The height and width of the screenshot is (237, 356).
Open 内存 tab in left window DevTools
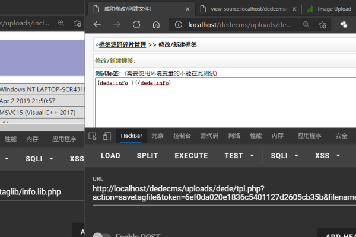coord(32,139)
